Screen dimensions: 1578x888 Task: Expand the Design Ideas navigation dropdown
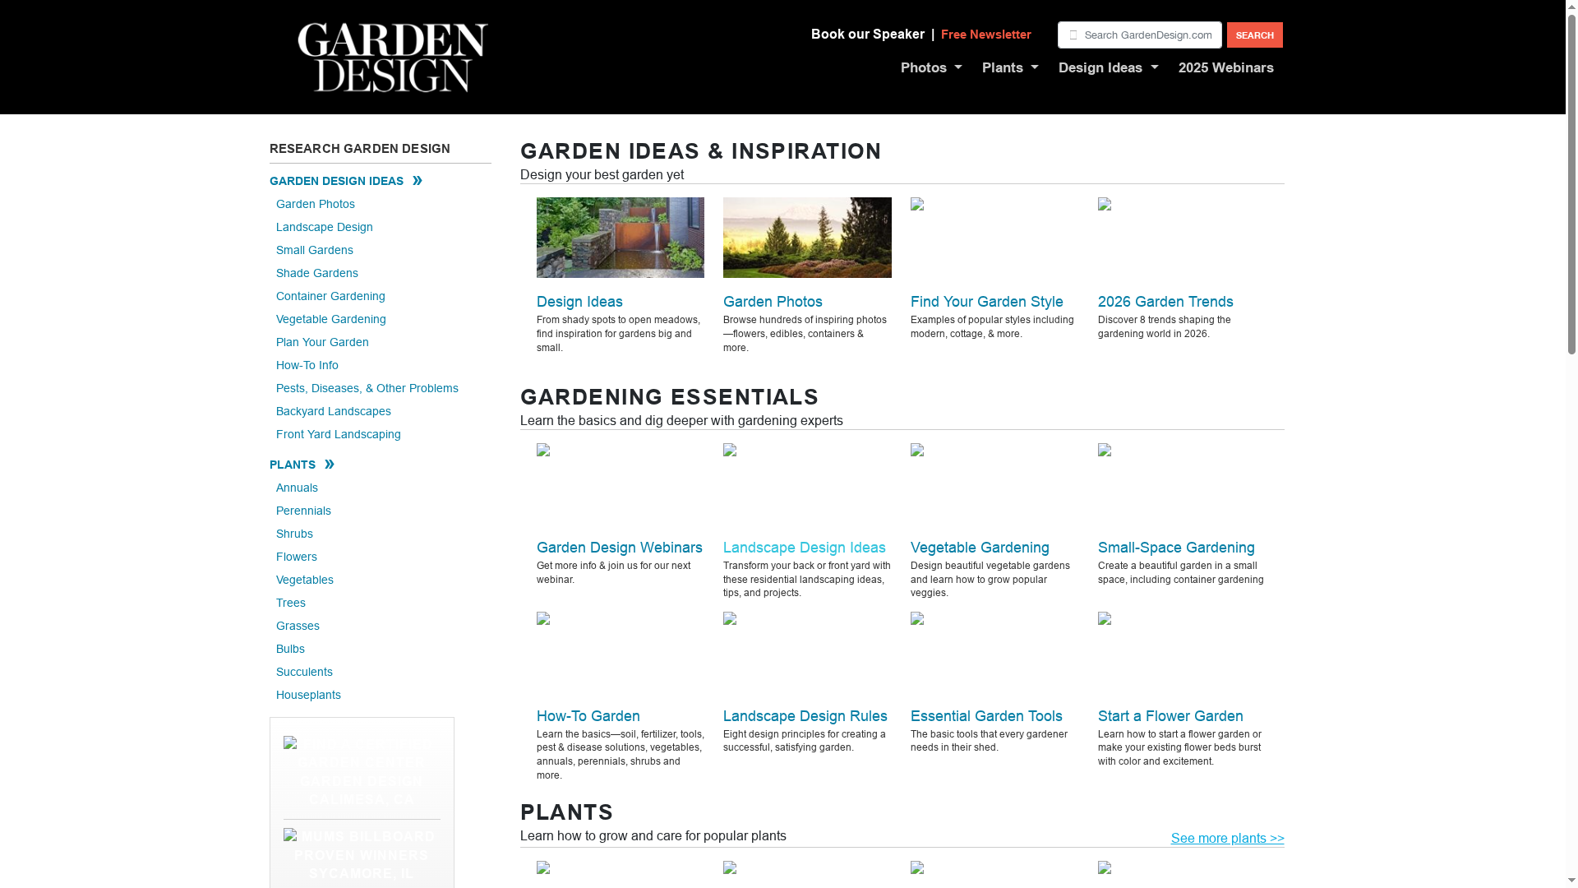tap(1101, 67)
